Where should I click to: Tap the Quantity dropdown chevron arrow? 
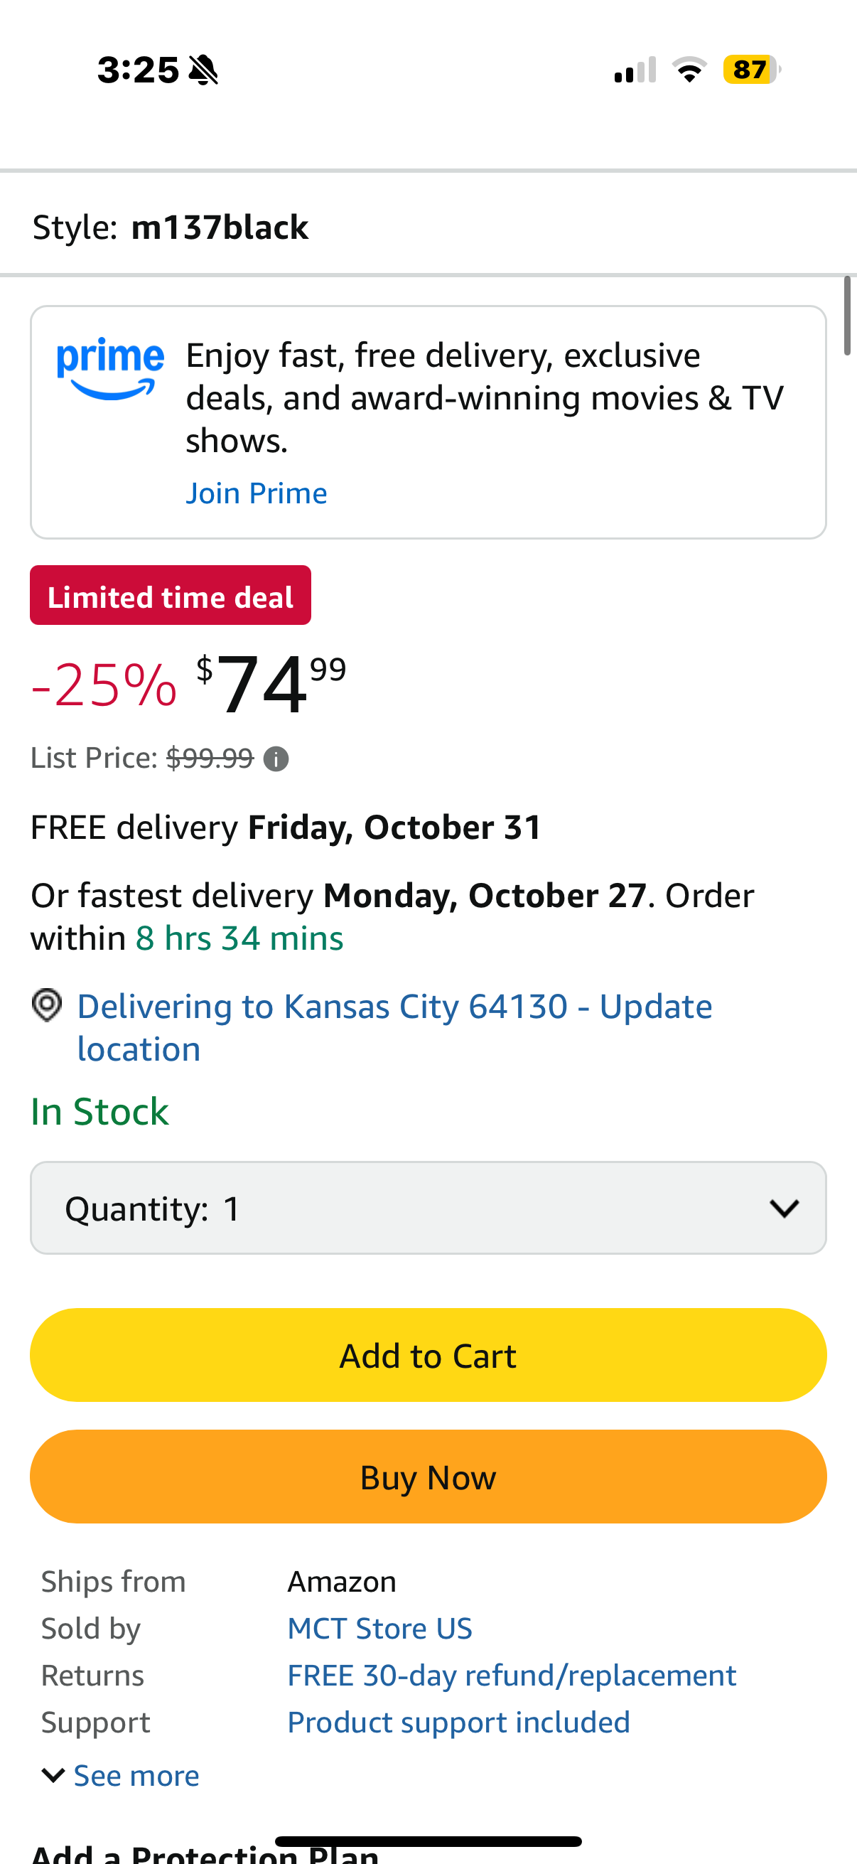(x=784, y=1208)
